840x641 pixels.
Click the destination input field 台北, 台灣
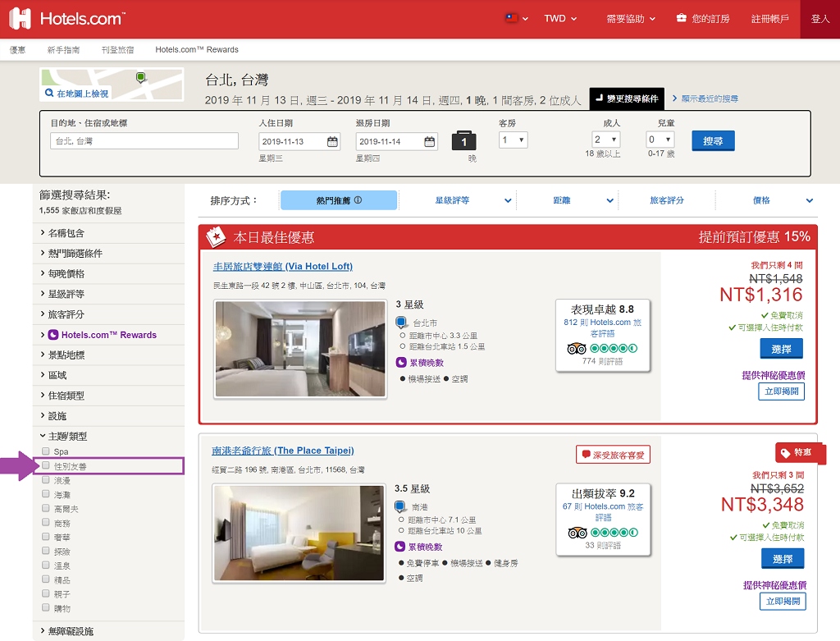[144, 141]
